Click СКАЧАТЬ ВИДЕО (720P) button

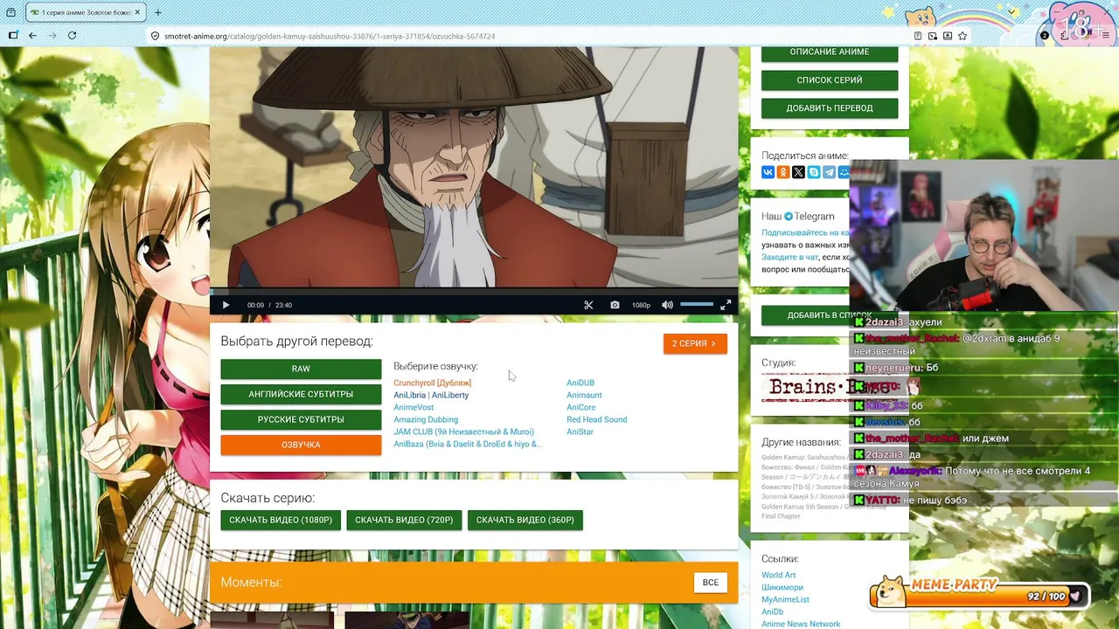pyautogui.click(x=404, y=520)
